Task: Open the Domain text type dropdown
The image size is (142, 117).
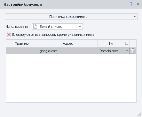Action: click(x=114, y=51)
